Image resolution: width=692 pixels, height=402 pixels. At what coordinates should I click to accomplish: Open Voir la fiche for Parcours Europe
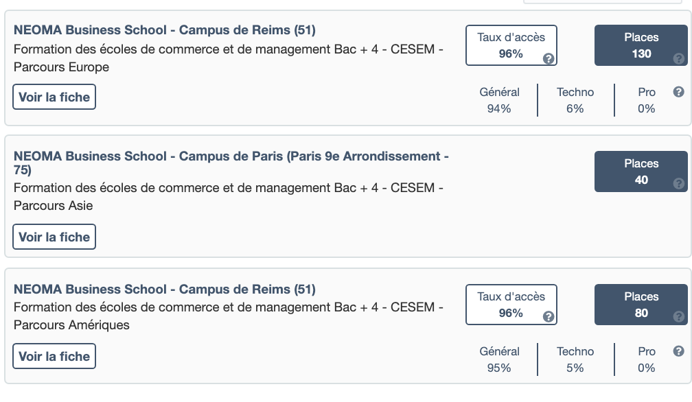click(54, 97)
